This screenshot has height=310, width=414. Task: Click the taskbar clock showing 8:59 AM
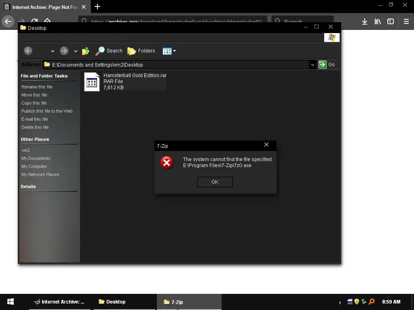tap(391, 302)
